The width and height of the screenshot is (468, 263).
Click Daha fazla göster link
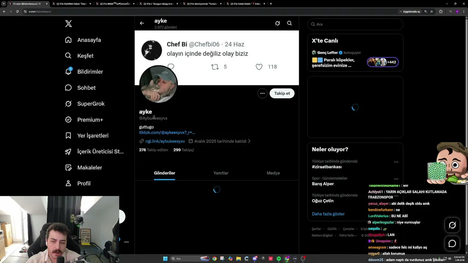[328, 214]
